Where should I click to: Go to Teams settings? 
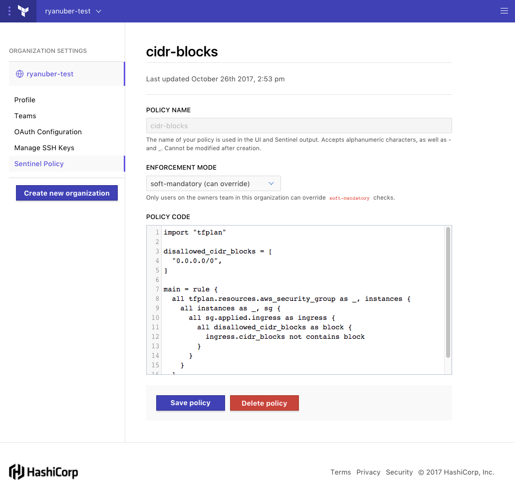point(25,116)
